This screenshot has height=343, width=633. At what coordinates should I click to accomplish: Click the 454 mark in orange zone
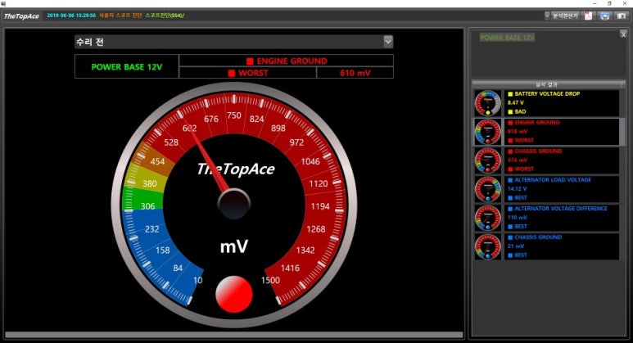[x=157, y=161]
